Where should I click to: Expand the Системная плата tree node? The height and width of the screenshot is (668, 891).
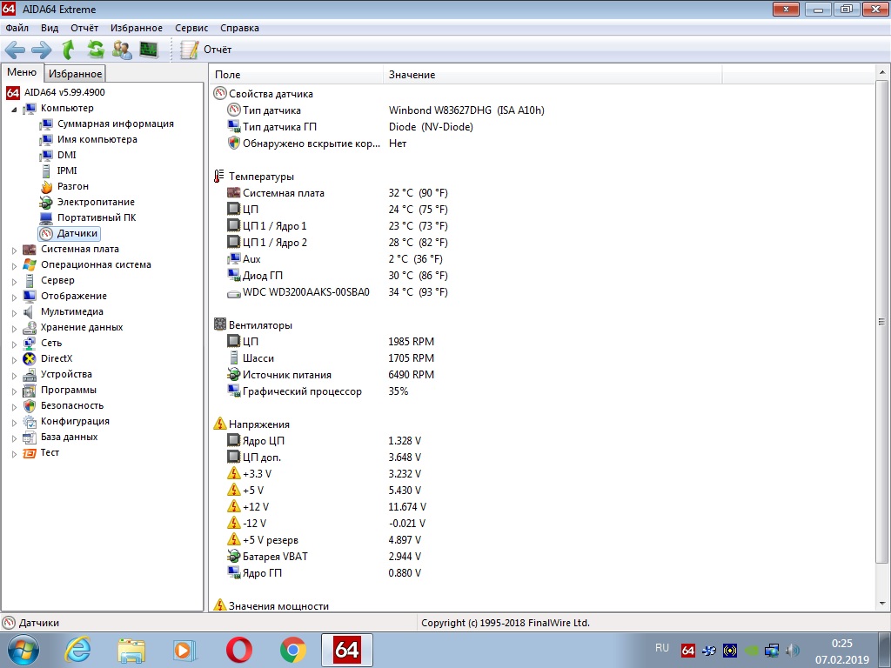pyautogui.click(x=14, y=250)
